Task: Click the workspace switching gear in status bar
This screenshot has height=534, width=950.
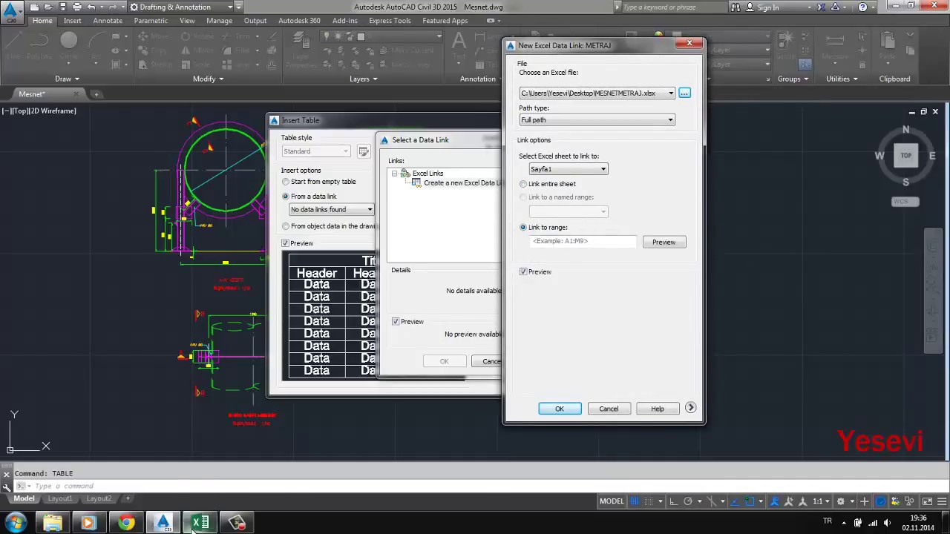Action: coord(841,501)
